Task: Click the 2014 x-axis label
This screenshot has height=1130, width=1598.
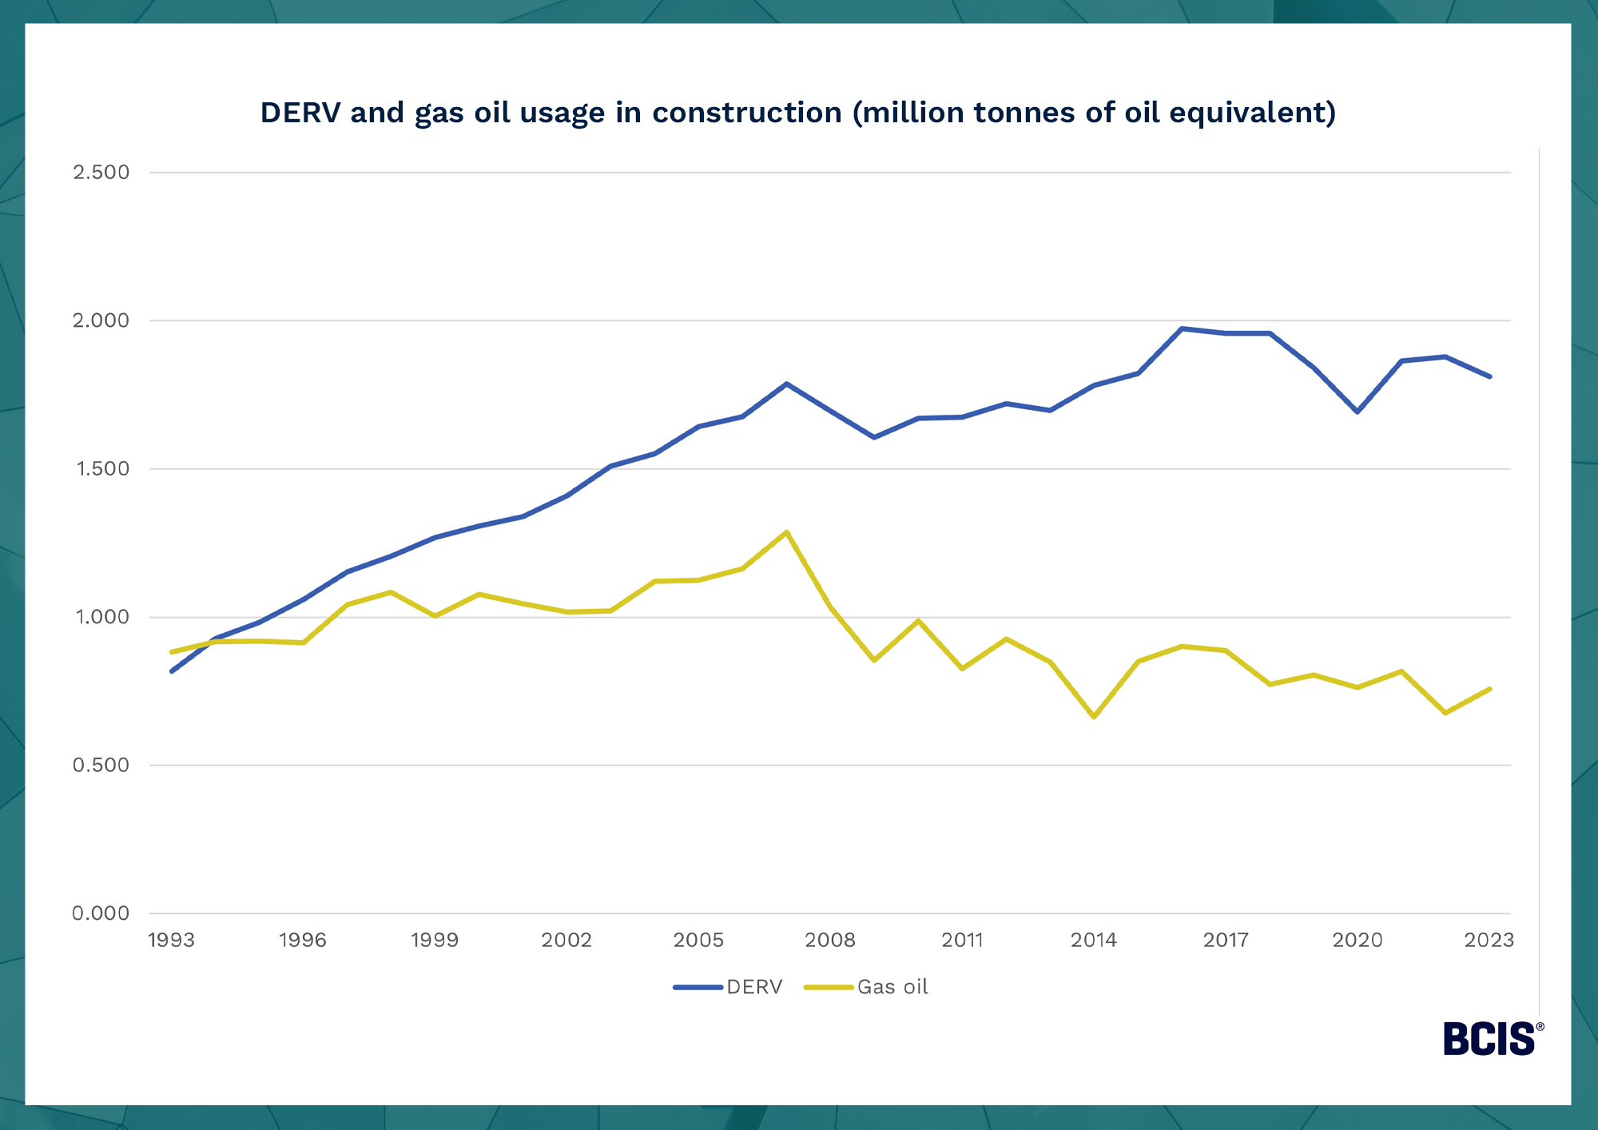Action: [x=1094, y=941]
